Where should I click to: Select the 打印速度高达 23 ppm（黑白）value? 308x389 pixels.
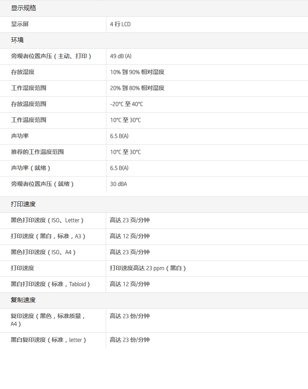[148, 268]
